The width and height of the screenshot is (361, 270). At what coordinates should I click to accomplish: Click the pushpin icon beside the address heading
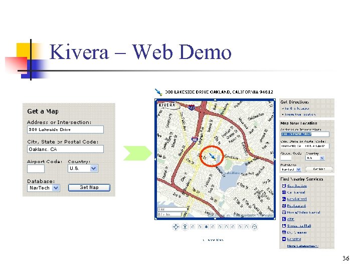click(x=158, y=92)
